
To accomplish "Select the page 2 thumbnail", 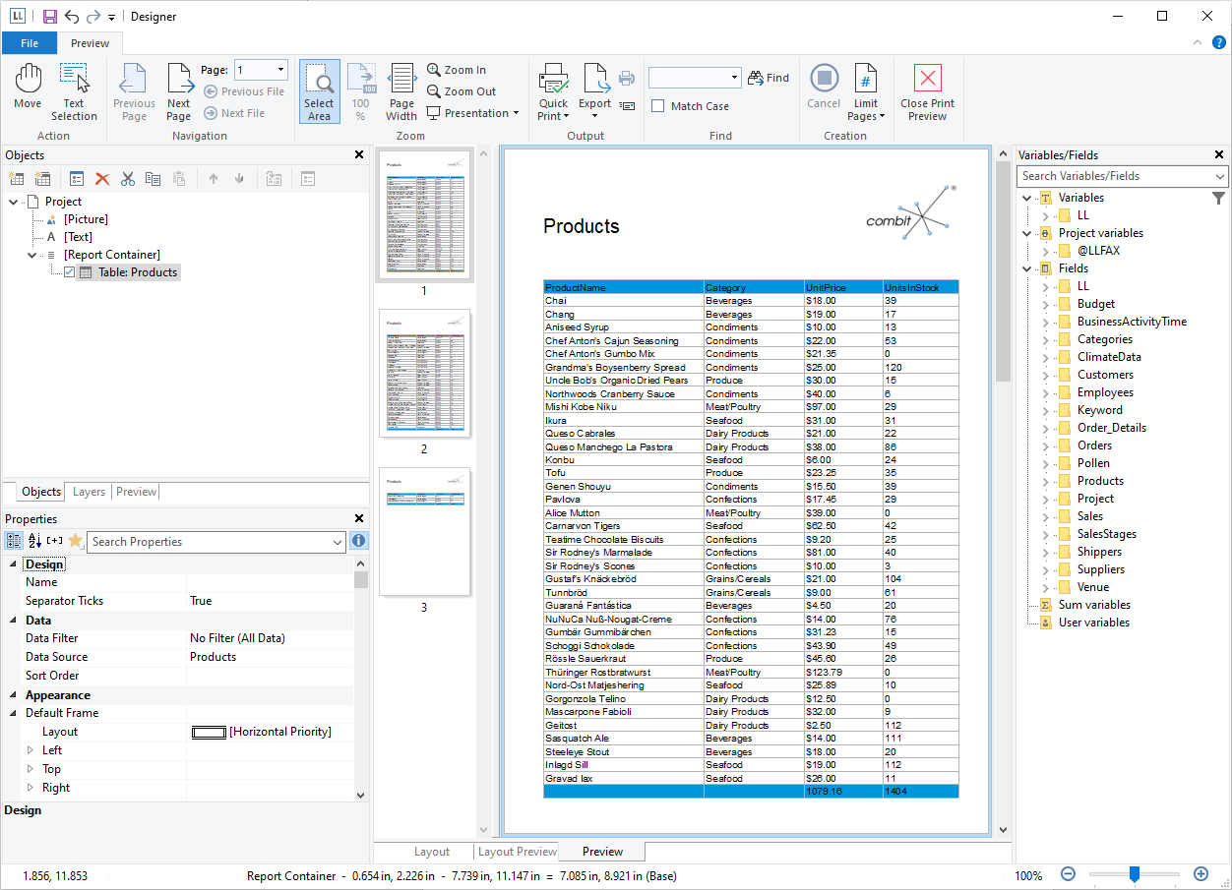I will pos(424,374).
